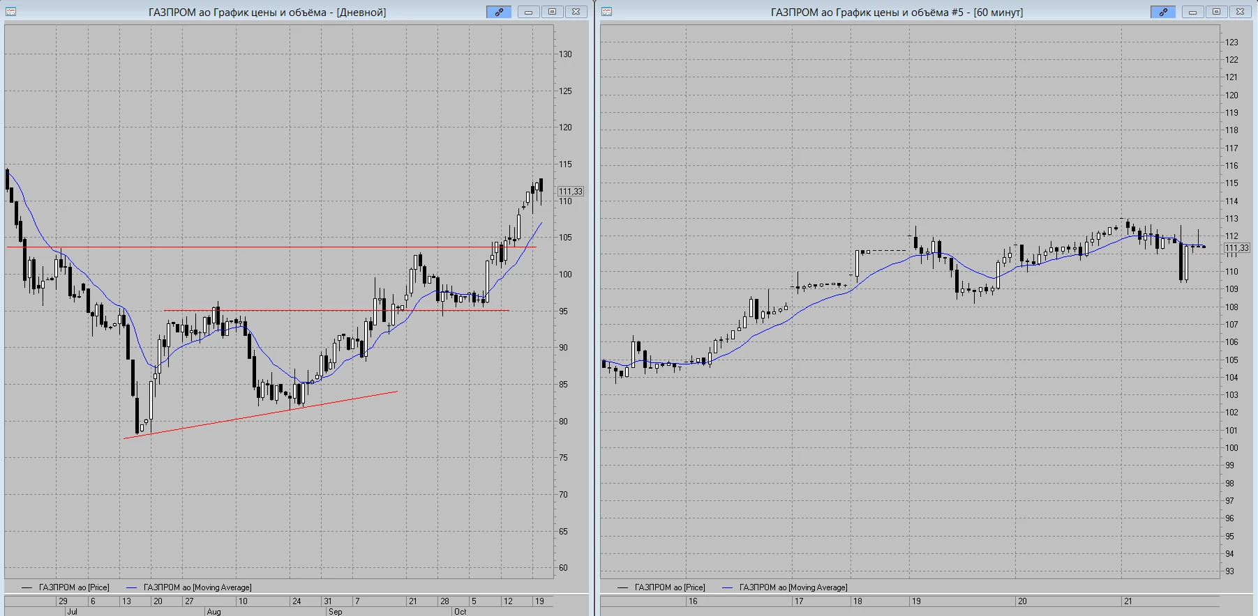Click the 123 price axis label on the hourly chart
Screen dimensions: 1258x616
pyautogui.click(x=1232, y=43)
